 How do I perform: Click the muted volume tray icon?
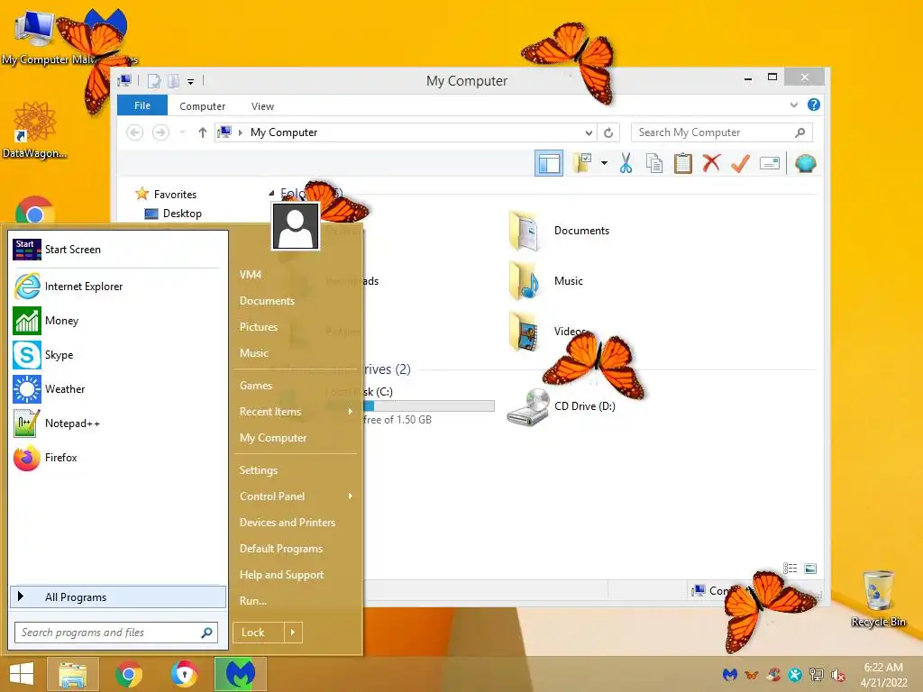tap(838, 675)
